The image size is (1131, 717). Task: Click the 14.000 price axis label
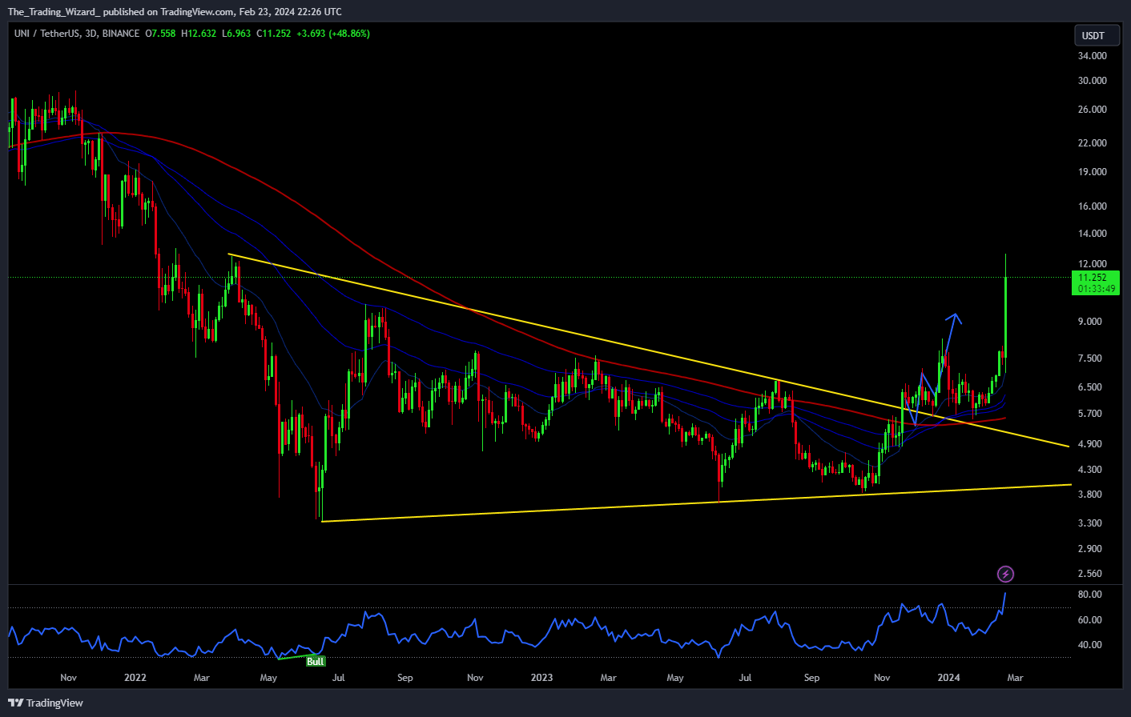1093,234
